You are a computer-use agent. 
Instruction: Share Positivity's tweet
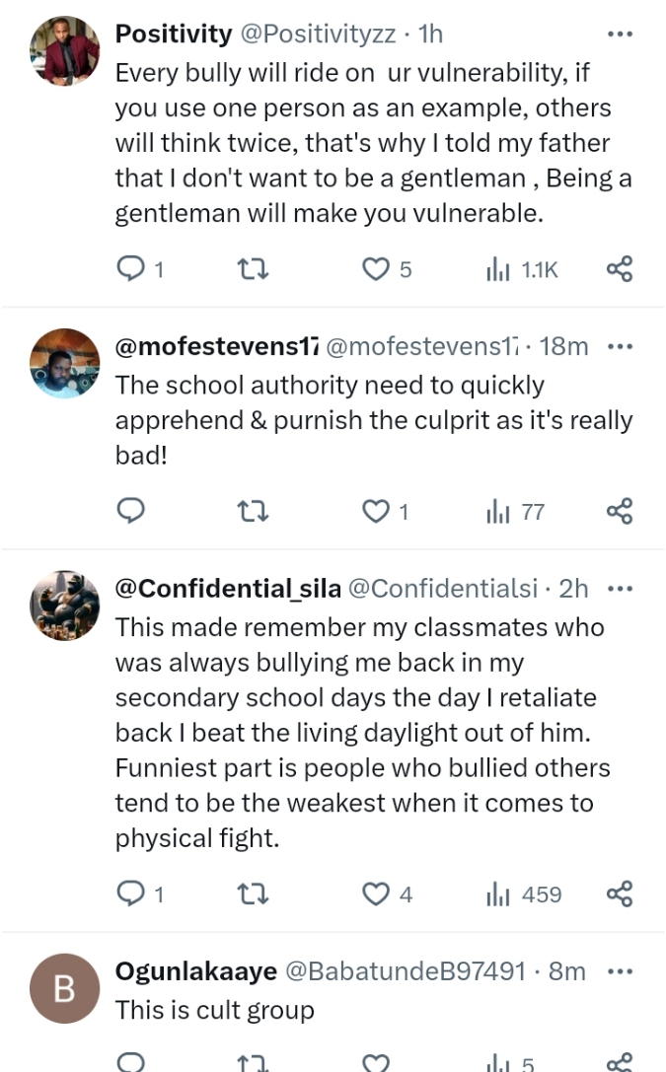pyautogui.click(x=619, y=269)
